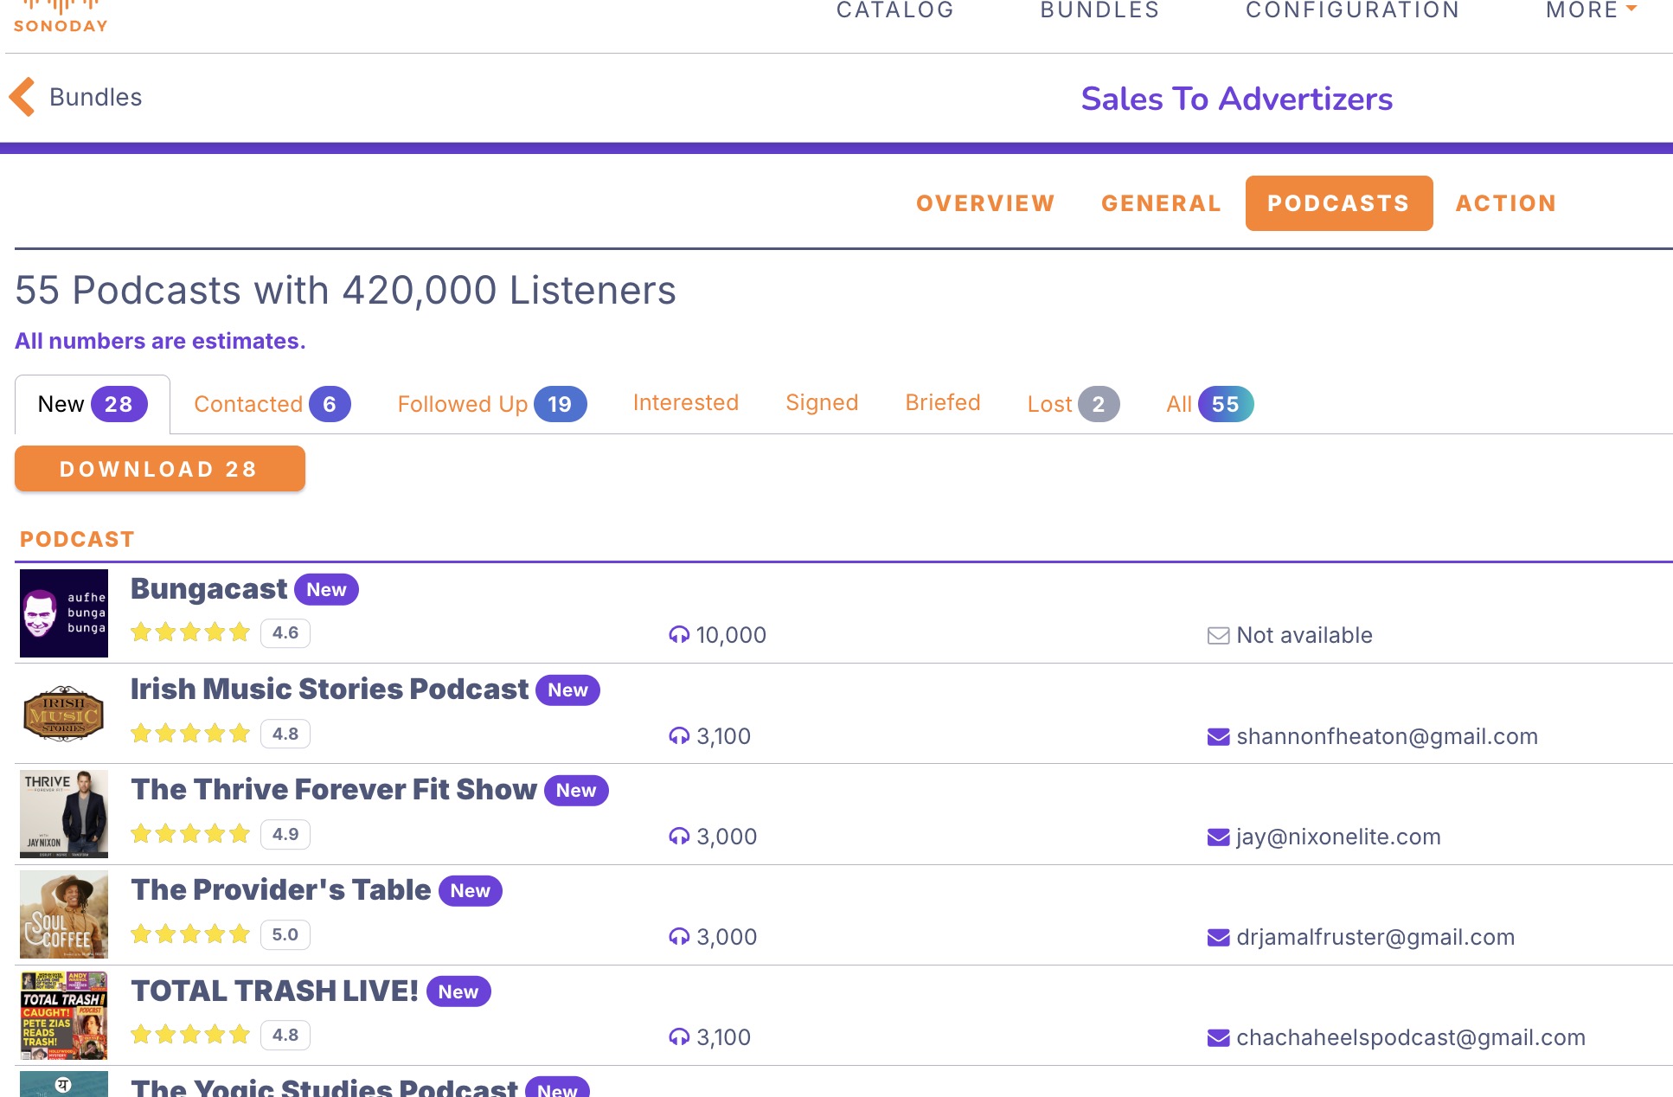The image size is (1673, 1097).
Task: Switch to the OVERVIEW tab
Action: [x=985, y=203]
